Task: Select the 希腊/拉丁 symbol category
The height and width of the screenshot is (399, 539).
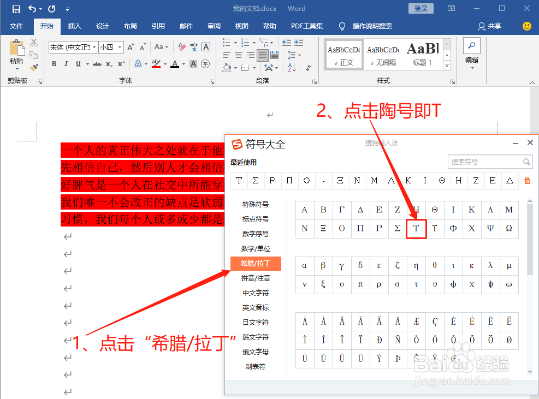Action: [x=256, y=264]
